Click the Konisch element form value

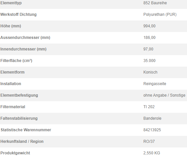tap(150, 72)
